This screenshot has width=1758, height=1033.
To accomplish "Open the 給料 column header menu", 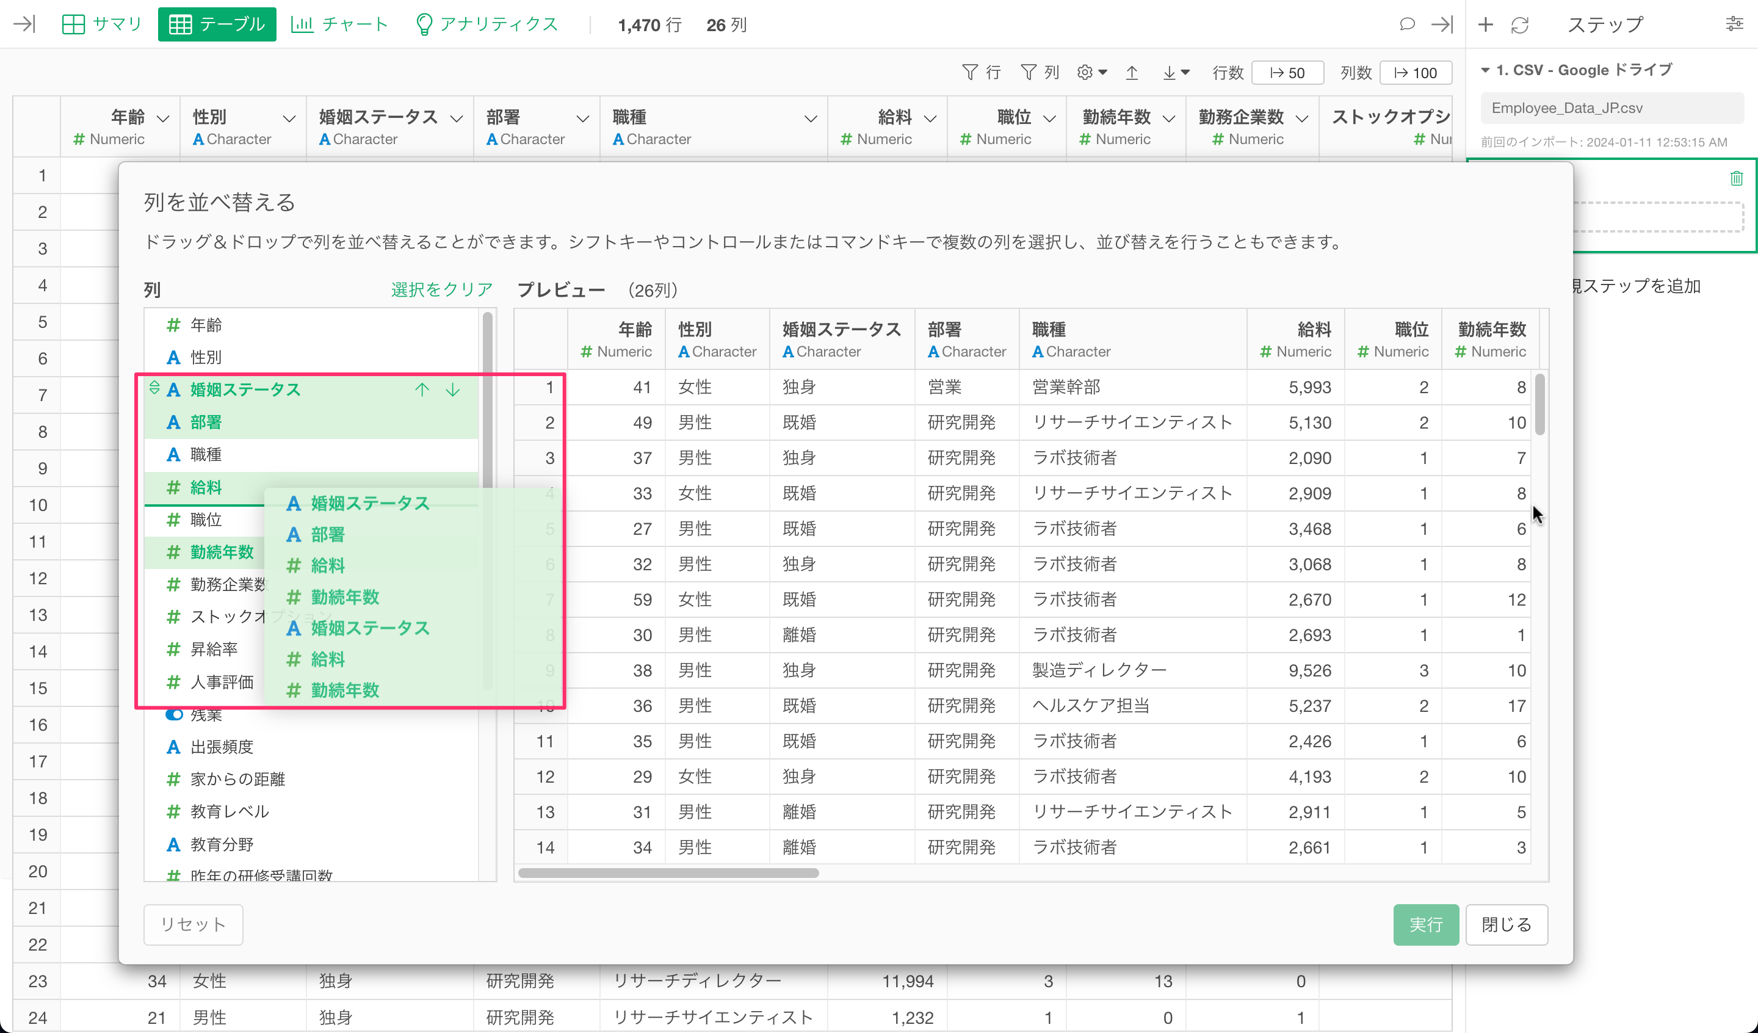I will coord(930,118).
